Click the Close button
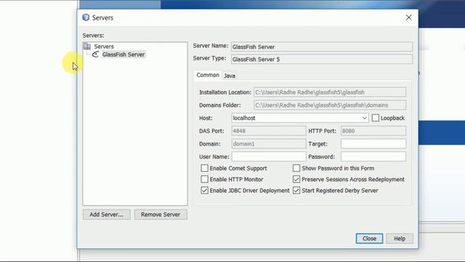 pyautogui.click(x=369, y=239)
